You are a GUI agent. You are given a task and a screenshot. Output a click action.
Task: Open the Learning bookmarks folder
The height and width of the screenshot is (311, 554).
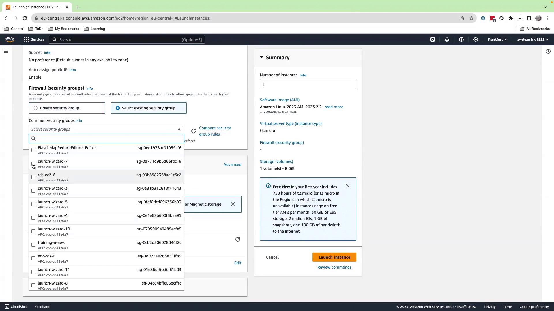coord(94,29)
